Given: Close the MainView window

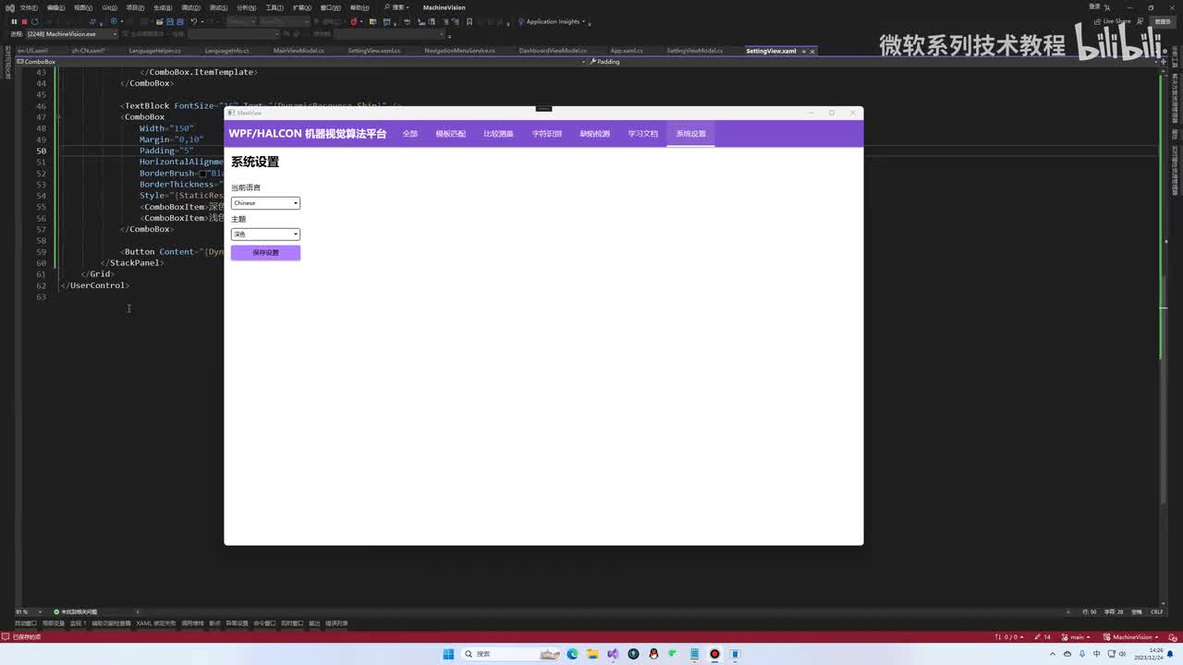Looking at the screenshot, I should (x=853, y=113).
